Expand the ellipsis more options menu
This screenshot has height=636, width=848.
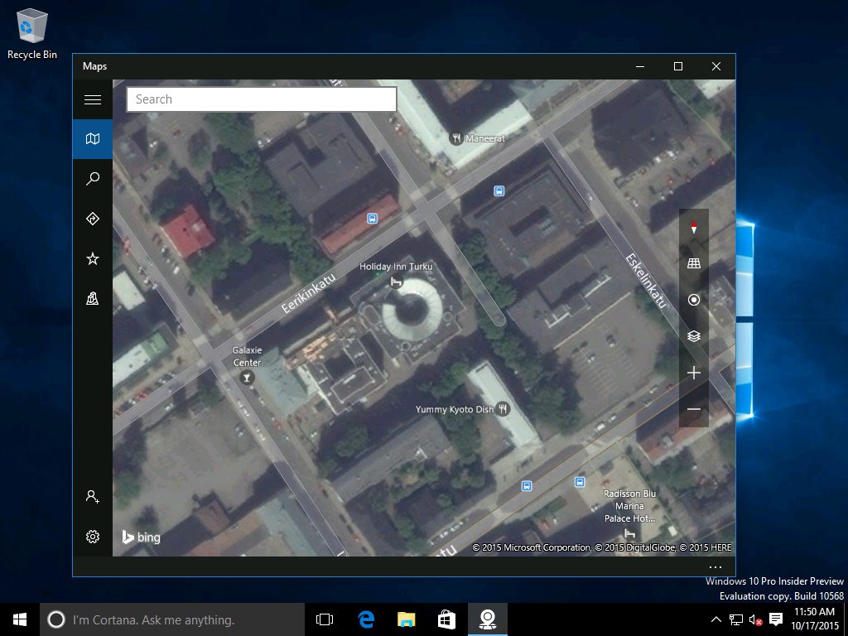point(716,566)
